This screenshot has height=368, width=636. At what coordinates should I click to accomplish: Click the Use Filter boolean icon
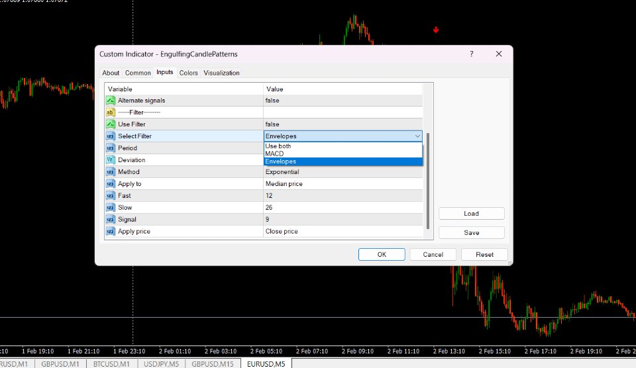(111, 124)
